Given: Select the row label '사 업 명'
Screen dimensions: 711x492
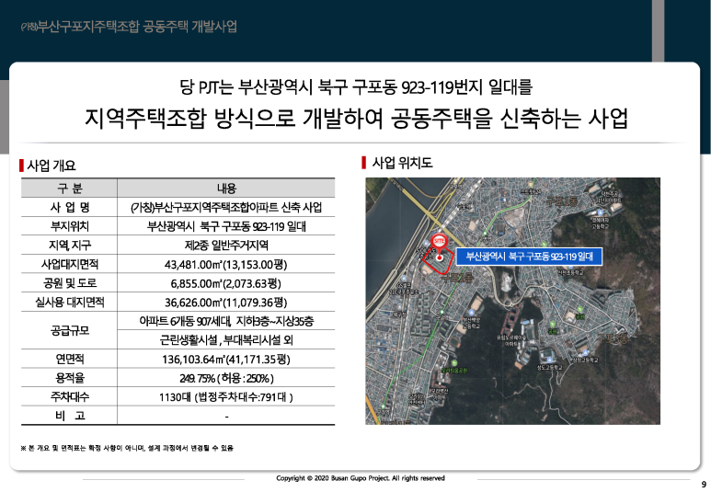Looking at the screenshot, I should tap(69, 207).
